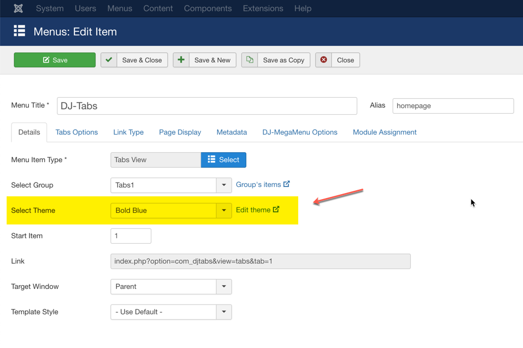Click the checkmark icon of Save & Close
Viewport: 523px width, 348px height.
109,60
